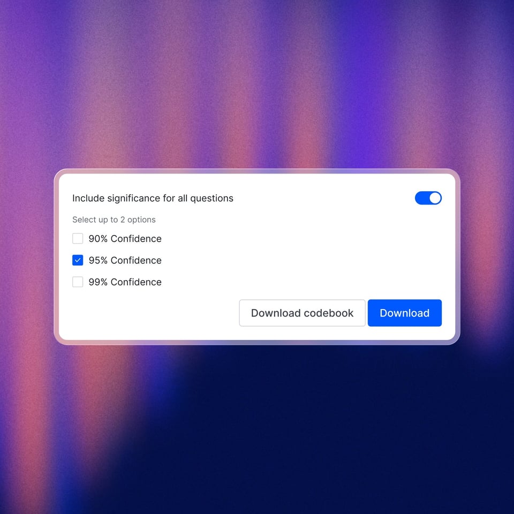514x514 pixels.
Task: Select the "90% Confidence" label text
Action: coord(125,239)
